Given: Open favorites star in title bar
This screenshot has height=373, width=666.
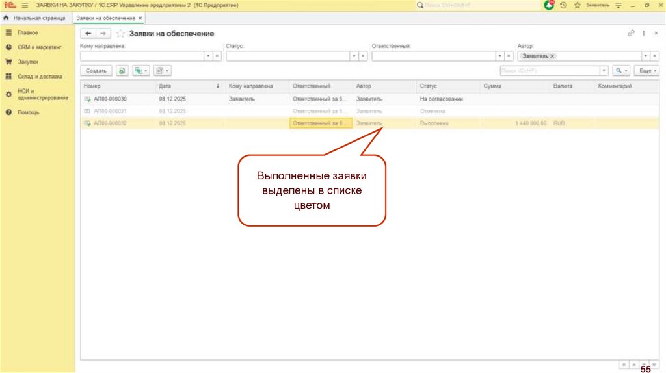Looking at the screenshot, I should [x=578, y=5].
